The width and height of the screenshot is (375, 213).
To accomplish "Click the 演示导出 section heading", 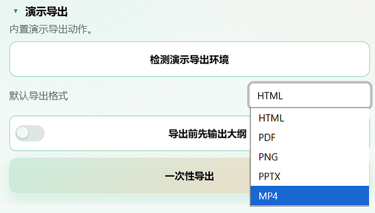I will (46, 11).
